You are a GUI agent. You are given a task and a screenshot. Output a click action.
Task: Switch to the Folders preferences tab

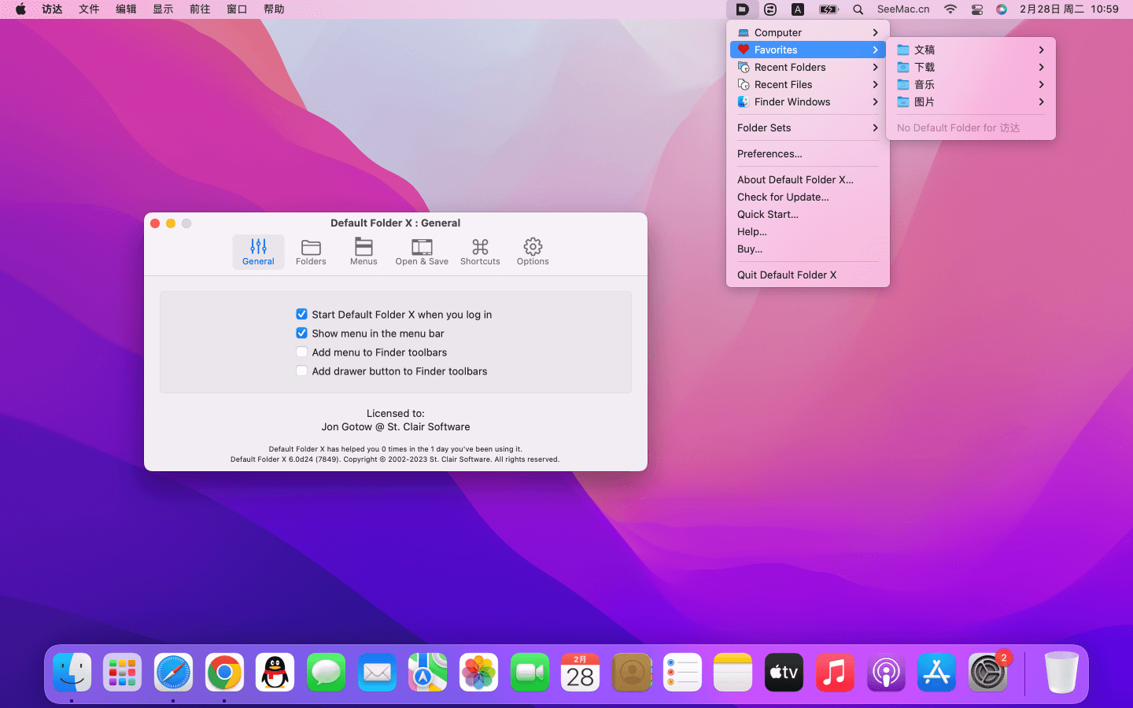click(311, 252)
